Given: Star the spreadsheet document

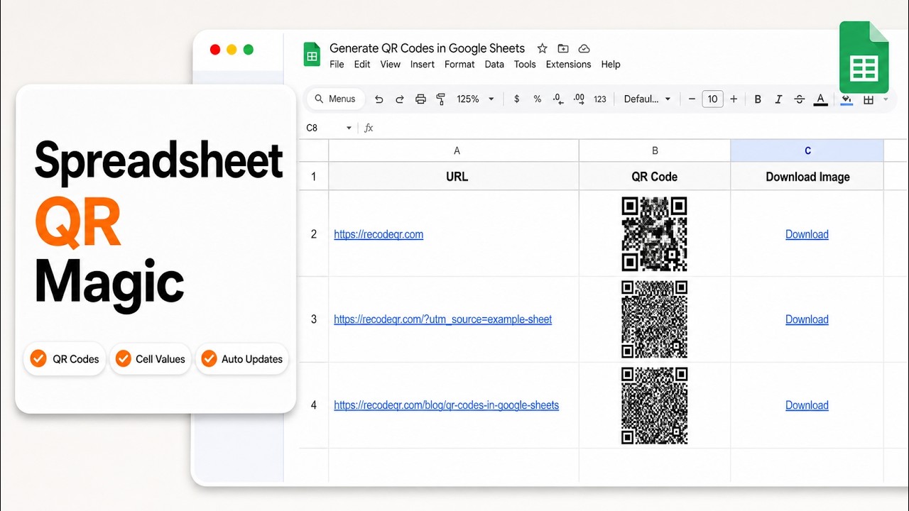Looking at the screenshot, I should 542,48.
